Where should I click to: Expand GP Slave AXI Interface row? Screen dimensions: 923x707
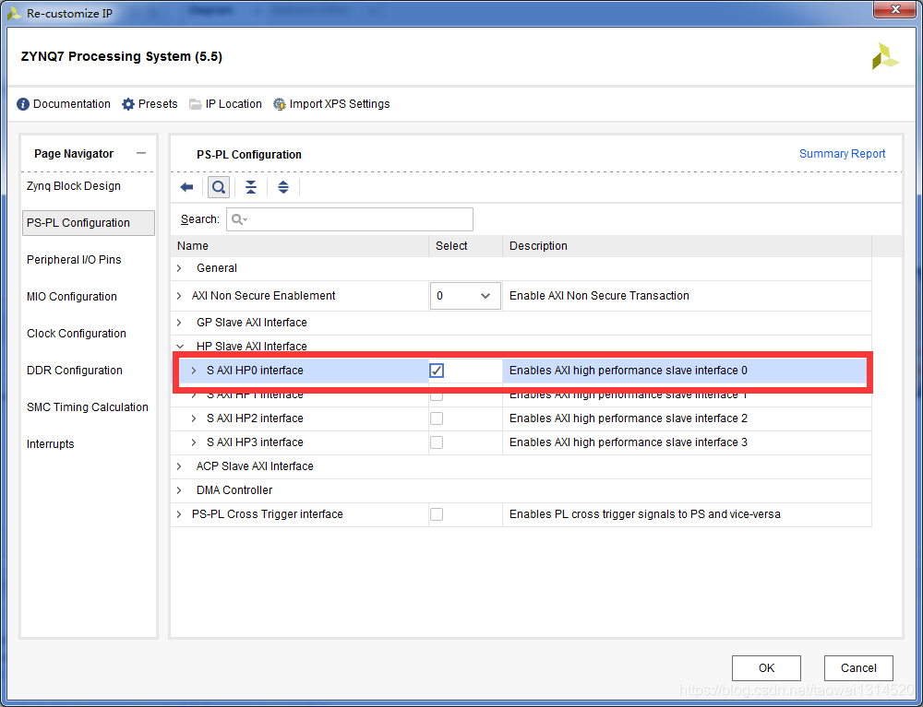click(180, 323)
